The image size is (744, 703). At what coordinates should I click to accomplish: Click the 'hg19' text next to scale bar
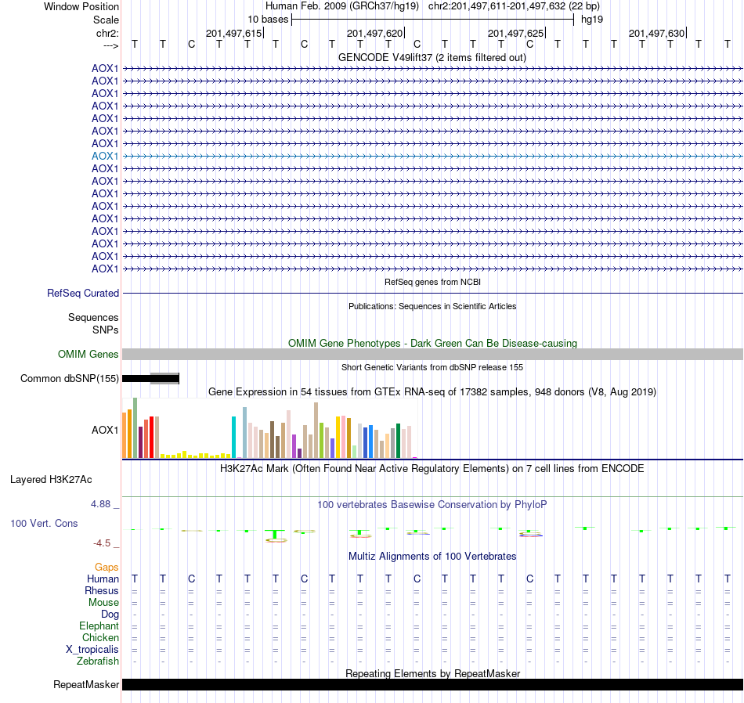[592, 20]
